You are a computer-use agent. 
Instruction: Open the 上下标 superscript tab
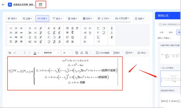click(x=104, y=18)
